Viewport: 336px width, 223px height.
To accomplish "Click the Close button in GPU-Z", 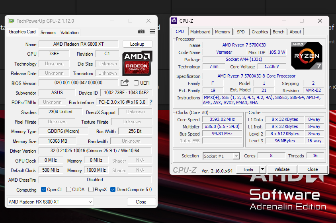I will pyautogui.click(x=141, y=202).
